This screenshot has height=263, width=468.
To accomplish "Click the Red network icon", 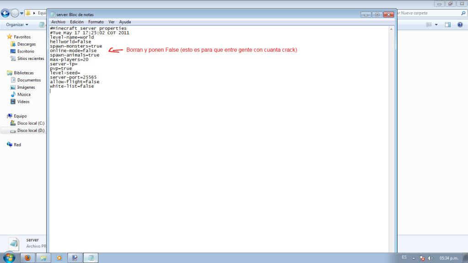I will click(10, 145).
